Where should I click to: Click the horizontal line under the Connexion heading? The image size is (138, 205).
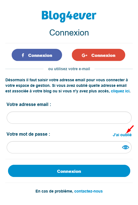tap(69, 43)
